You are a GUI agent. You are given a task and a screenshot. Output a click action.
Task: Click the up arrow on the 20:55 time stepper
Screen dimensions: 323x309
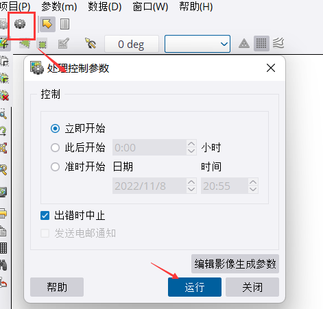tap(253, 182)
